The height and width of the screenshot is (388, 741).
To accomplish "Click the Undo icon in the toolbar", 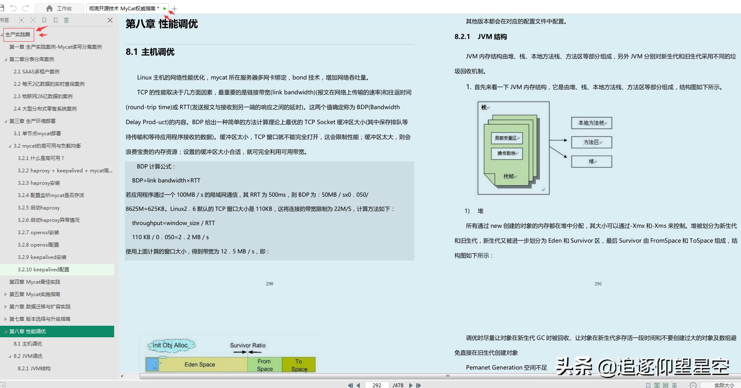I will point(14,7).
